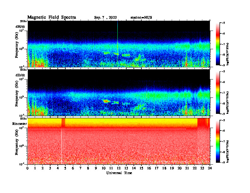The image size is (250, 193).
Task: Click hour tick label "22" on time axis
Action: pos(194,168)
